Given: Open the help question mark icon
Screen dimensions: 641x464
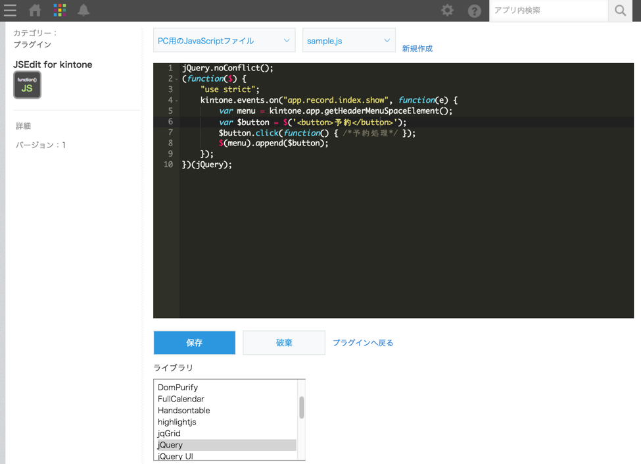Looking at the screenshot, I should (x=474, y=11).
